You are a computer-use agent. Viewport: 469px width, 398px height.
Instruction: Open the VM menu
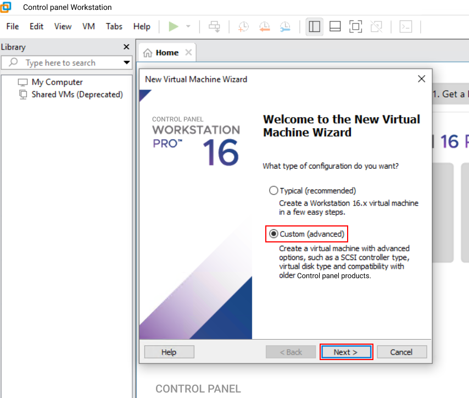coord(88,26)
